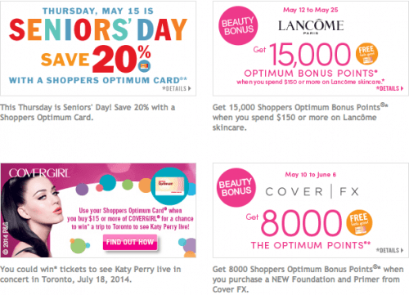Click the Lancôme Paris logo

(311, 26)
